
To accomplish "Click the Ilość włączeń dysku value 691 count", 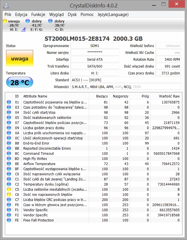I will [168, 66].
